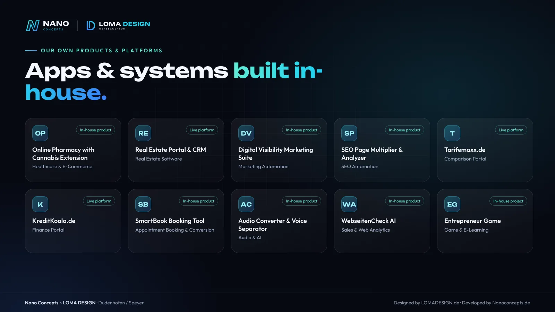Click In-house project tag on Entrepreneur Game
The image size is (555, 312).
point(508,201)
